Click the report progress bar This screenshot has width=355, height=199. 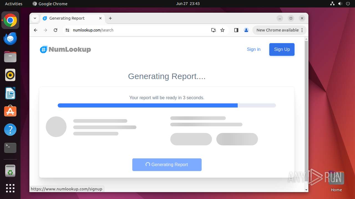coord(167,105)
